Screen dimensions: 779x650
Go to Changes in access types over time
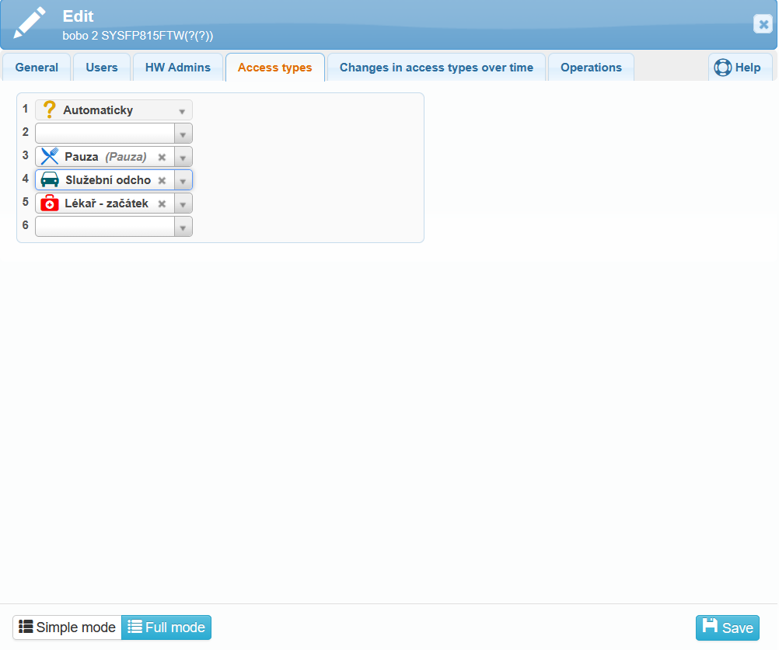coord(436,68)
